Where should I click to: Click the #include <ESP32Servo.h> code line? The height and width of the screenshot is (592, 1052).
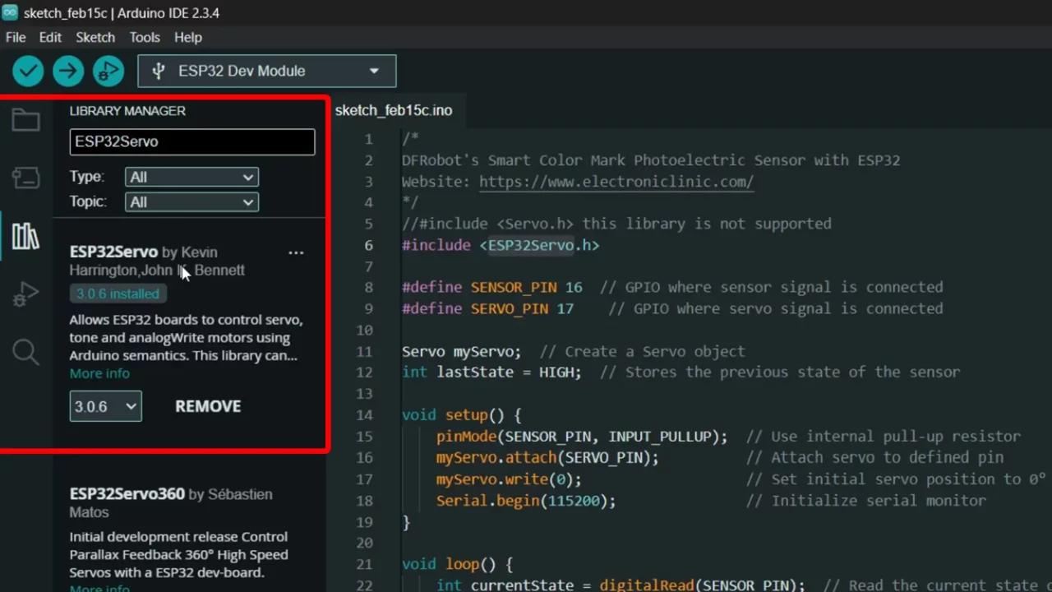point(501,245)
